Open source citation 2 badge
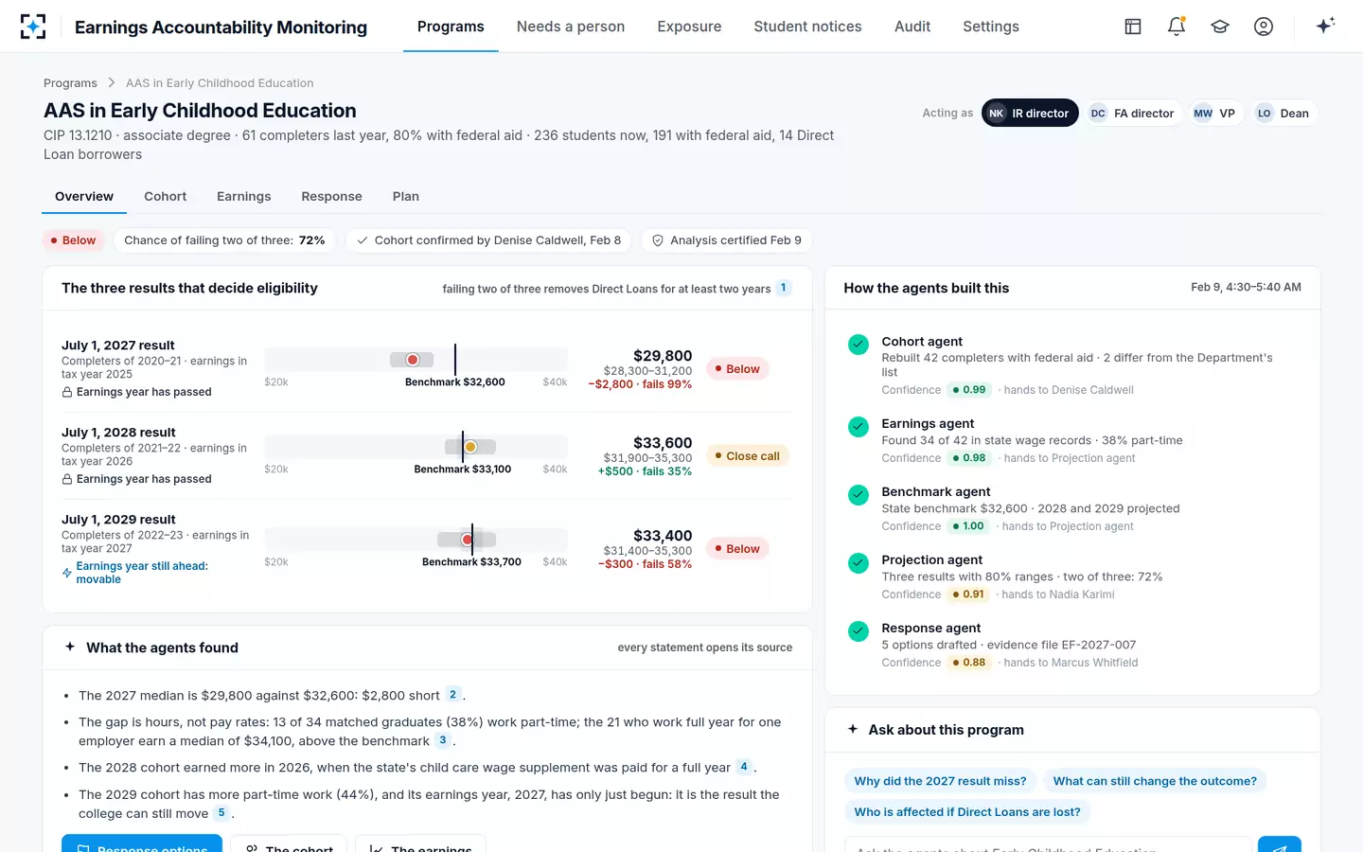This screenshot has height=852, width=1363. [x=453, y=695]
